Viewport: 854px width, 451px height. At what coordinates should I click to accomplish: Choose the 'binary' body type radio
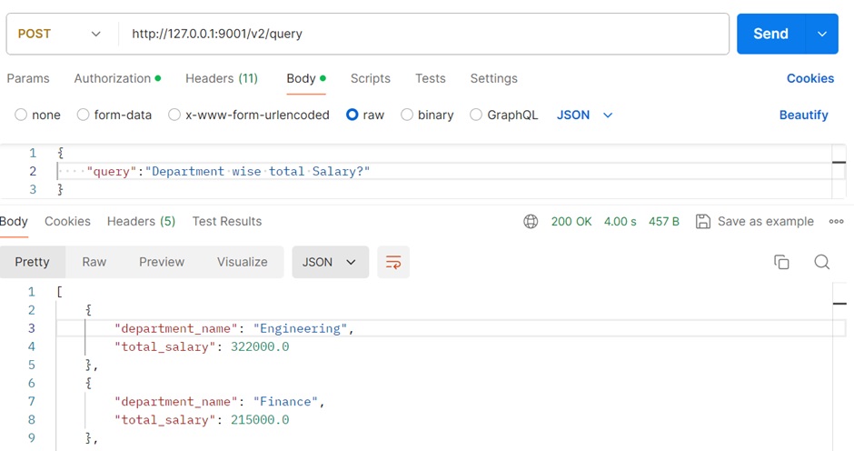click(x=407, y=115)
